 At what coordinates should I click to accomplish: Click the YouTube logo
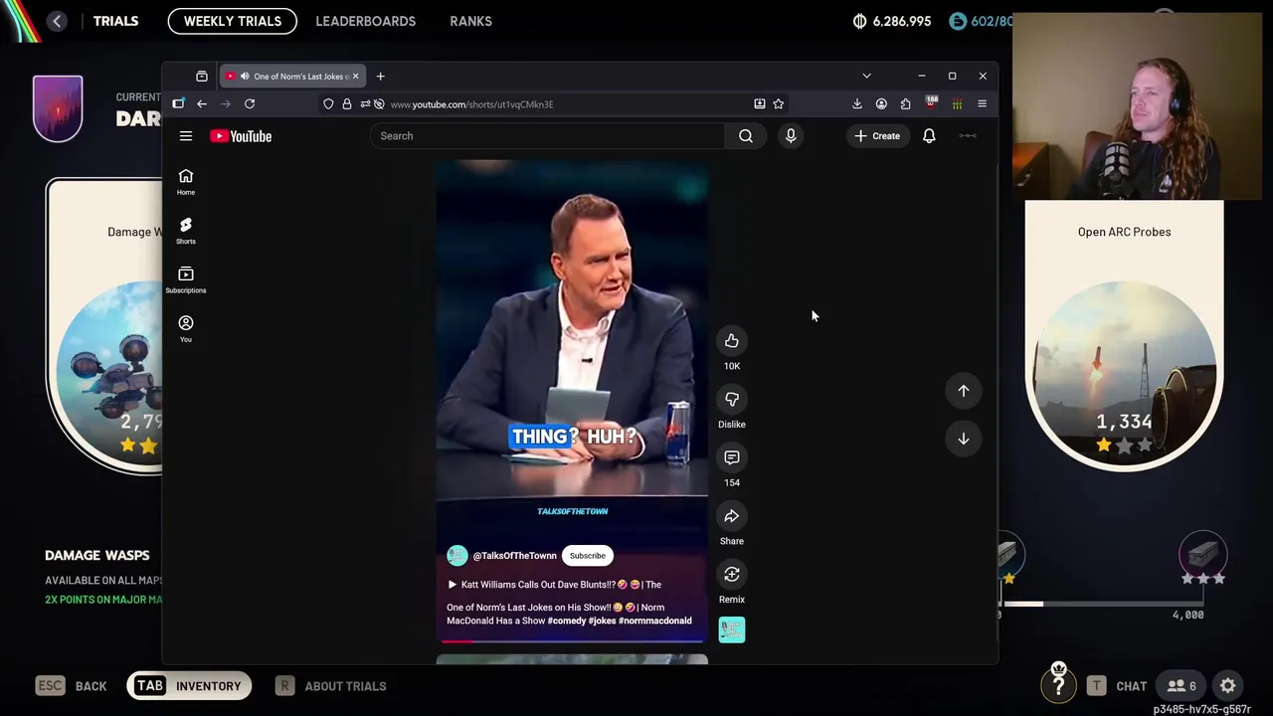tap(241, 136)
